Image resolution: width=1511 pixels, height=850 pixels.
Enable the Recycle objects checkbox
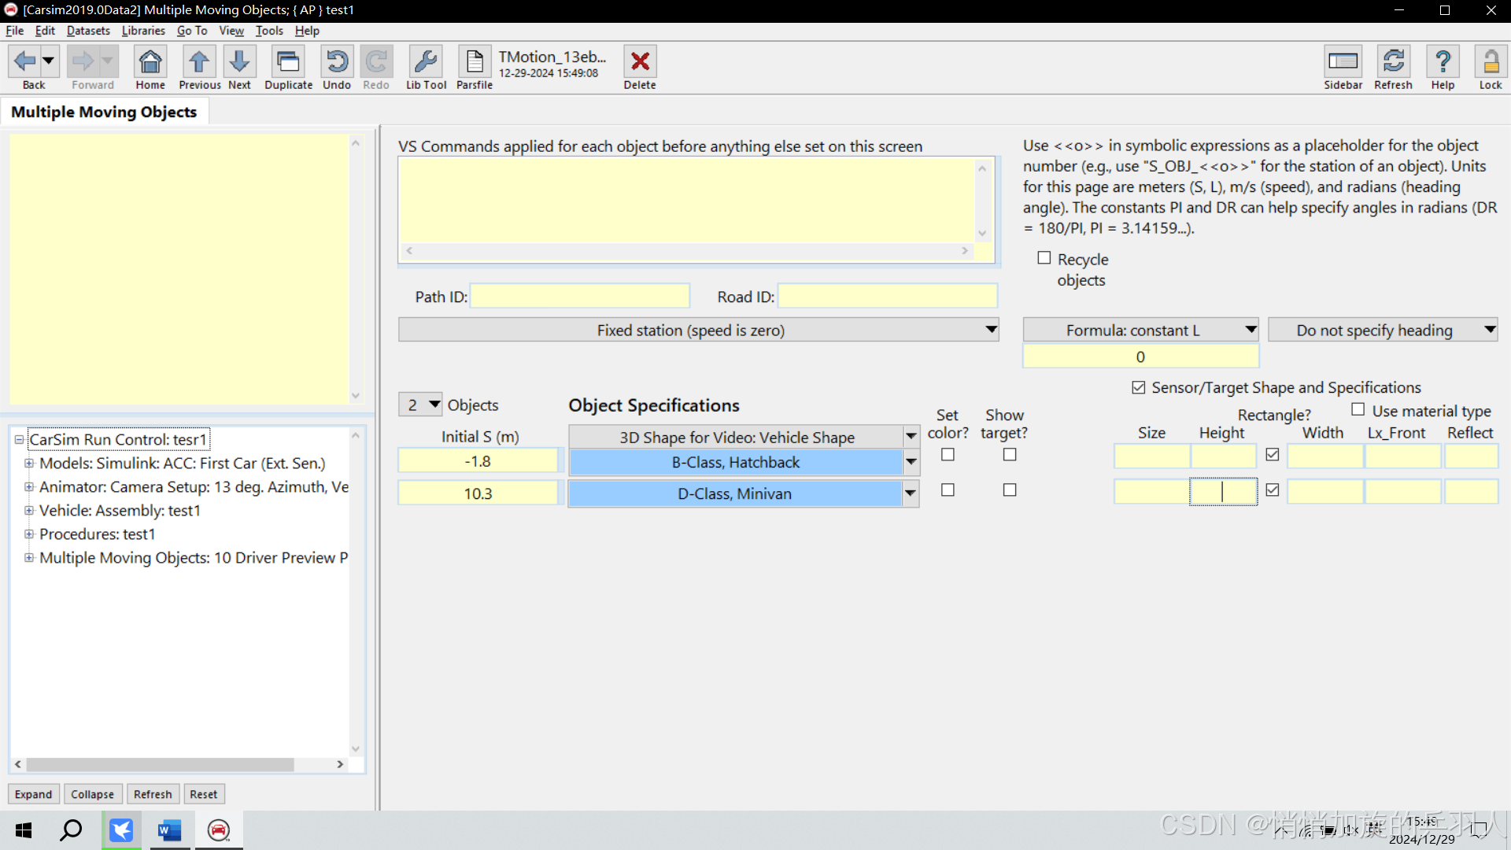[x=1044, y=258]
